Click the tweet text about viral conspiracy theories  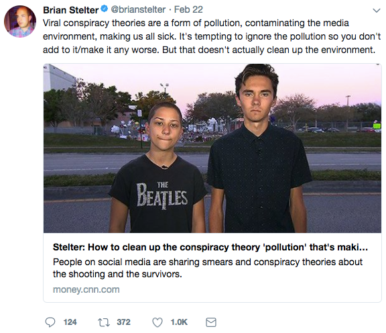coord(212,36)
